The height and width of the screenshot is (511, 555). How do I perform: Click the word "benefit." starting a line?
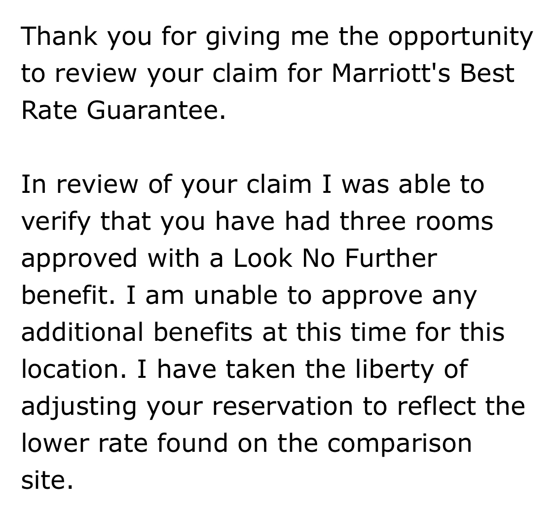(x=68, y=295)
